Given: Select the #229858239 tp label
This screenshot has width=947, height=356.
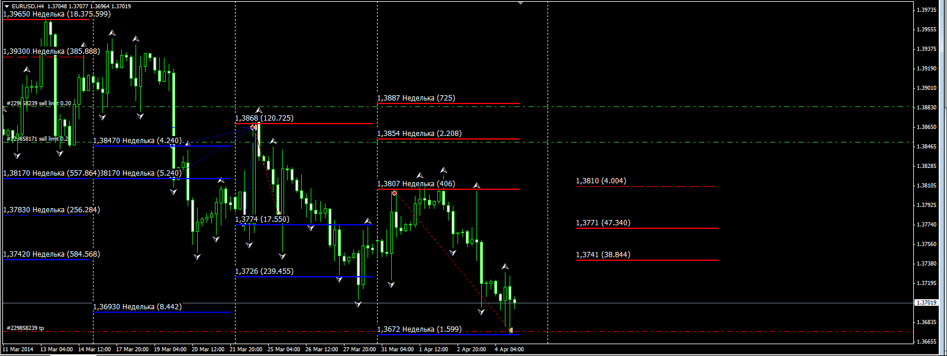Looking at the screenshot, I should (x=25, y=328).
